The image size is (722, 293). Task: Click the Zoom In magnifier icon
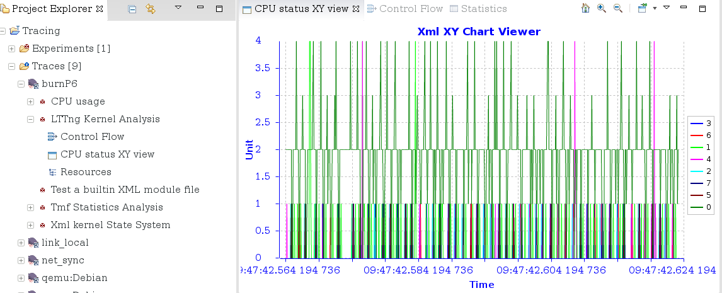[602, 8]
